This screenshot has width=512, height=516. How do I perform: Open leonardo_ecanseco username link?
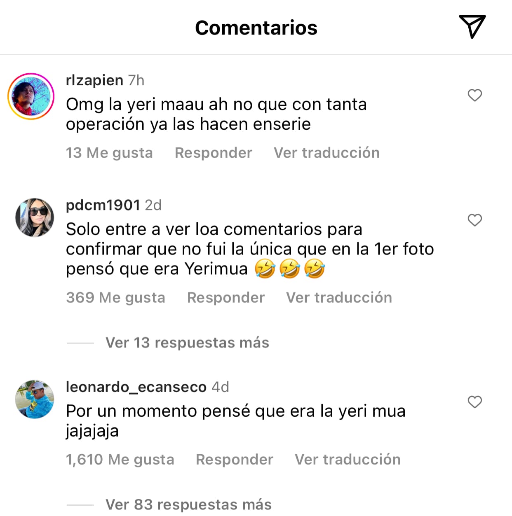136,387
